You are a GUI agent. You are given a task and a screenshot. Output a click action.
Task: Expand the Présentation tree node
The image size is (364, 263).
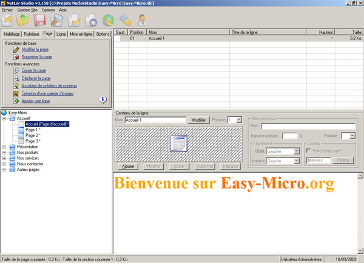pos(4,147)
